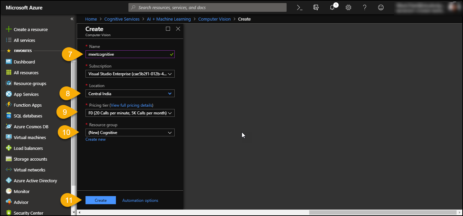Click the Storage accounts icon
Viewport: 463px width, 216px height.
[9, 159]
